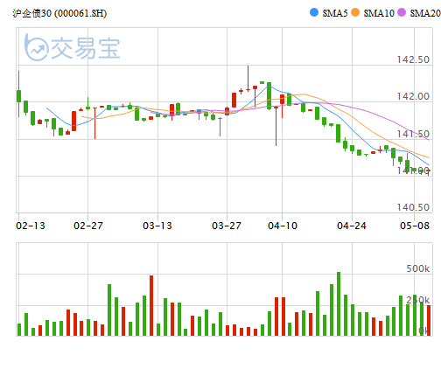Click the red candle with the highest upper wick
This screenshot has height=369, width=441.
tap(248, 79)
